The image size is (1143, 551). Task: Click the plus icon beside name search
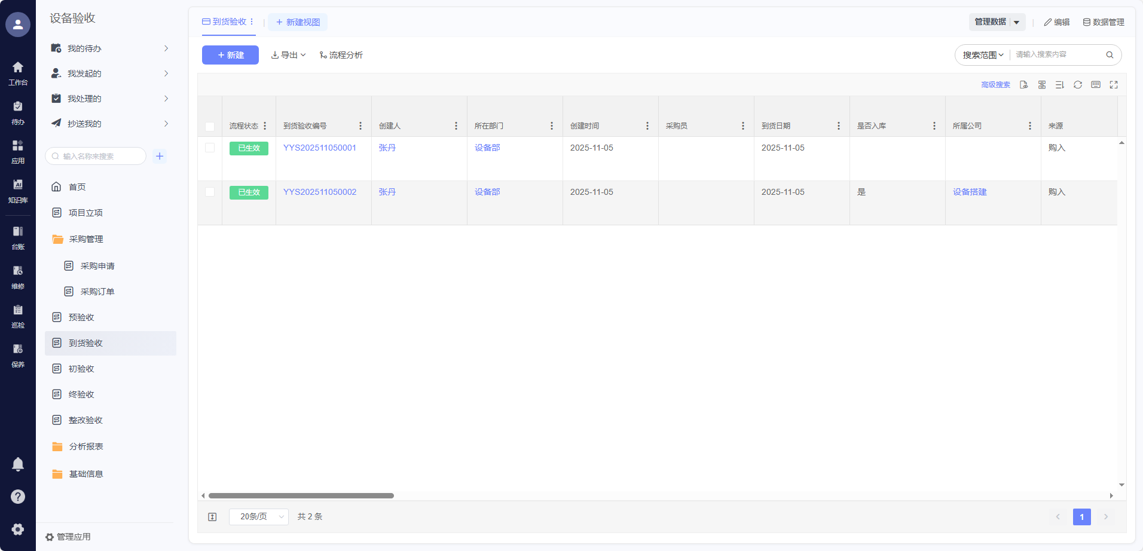click(160, 156)
